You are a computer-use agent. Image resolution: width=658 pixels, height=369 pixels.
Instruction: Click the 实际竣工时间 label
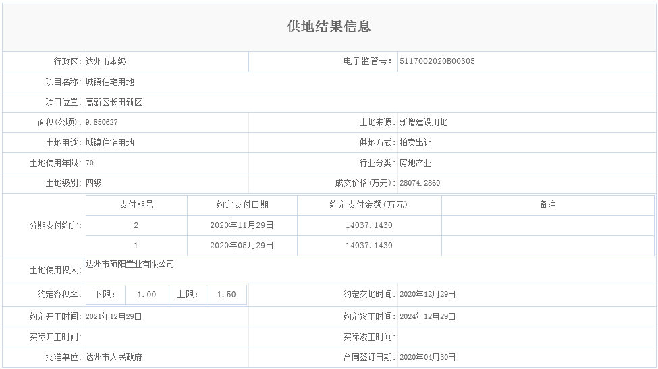tap(369, 337)
